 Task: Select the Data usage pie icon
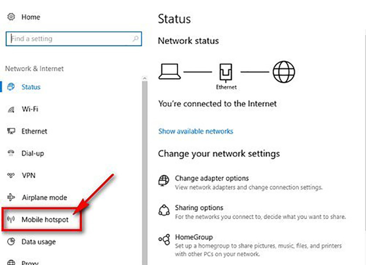[x=12, y=241]
